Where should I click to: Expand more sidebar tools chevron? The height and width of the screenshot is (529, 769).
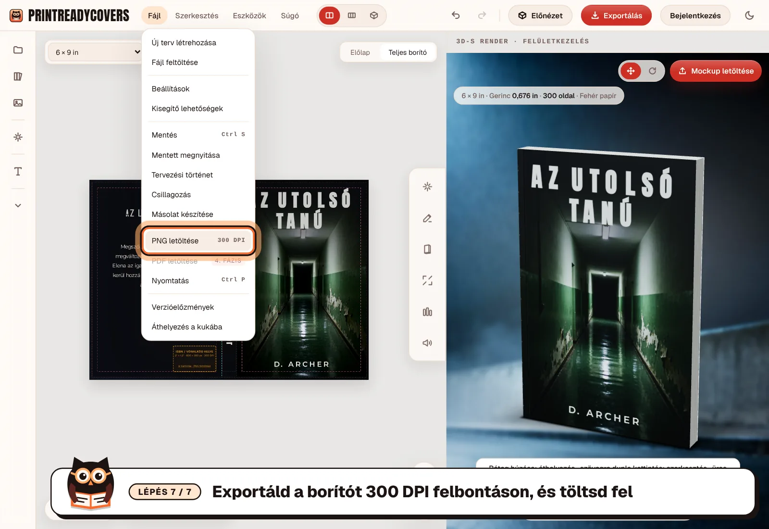[18, 205]
